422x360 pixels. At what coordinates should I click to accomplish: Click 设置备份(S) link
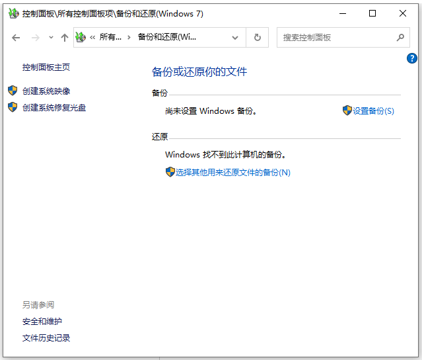pyautogui.click(x=373, y=111)
